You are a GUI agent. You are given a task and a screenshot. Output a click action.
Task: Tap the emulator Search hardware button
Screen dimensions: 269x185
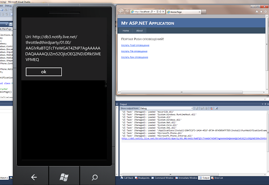[x=95, y=177]
